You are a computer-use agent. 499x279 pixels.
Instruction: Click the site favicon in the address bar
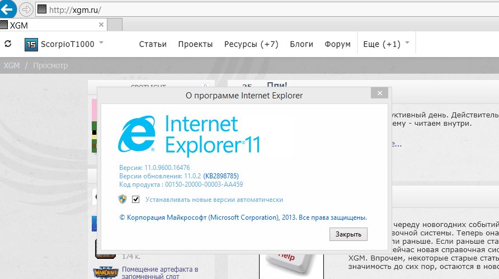42,9
